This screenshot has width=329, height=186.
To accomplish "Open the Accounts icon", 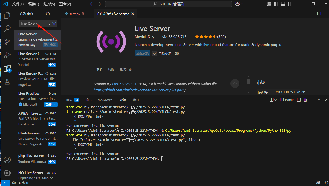I will (7, 160).
